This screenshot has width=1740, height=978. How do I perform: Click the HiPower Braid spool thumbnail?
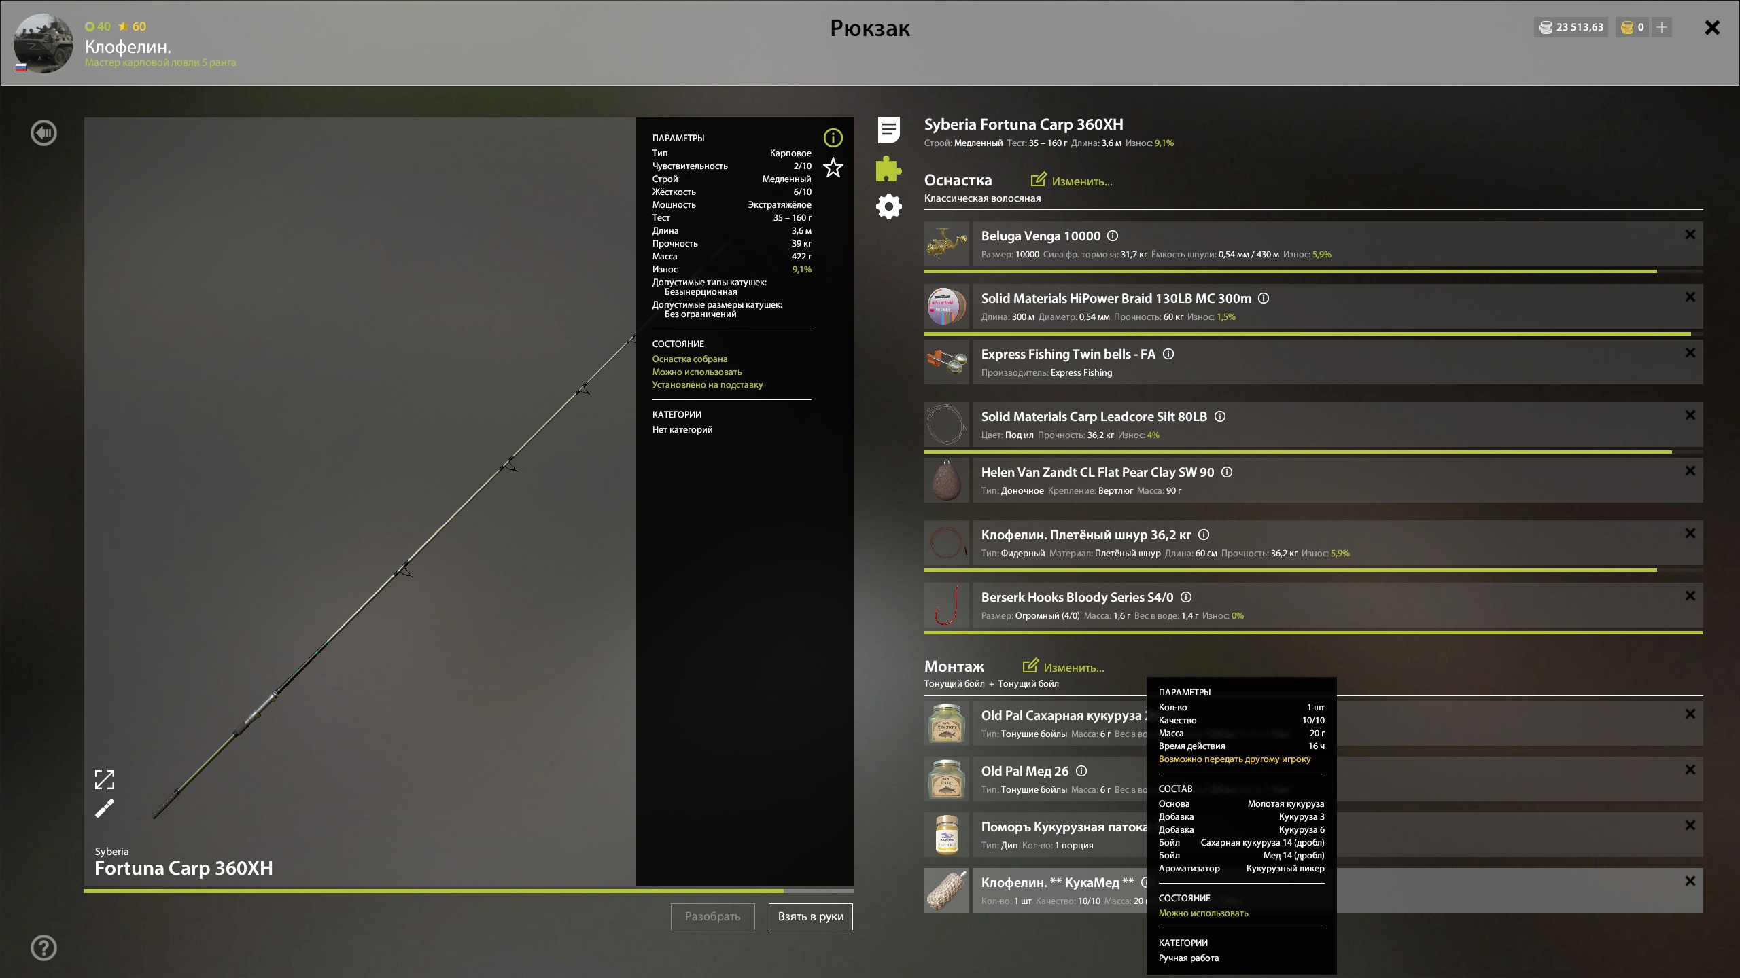(x=946, y=306)
